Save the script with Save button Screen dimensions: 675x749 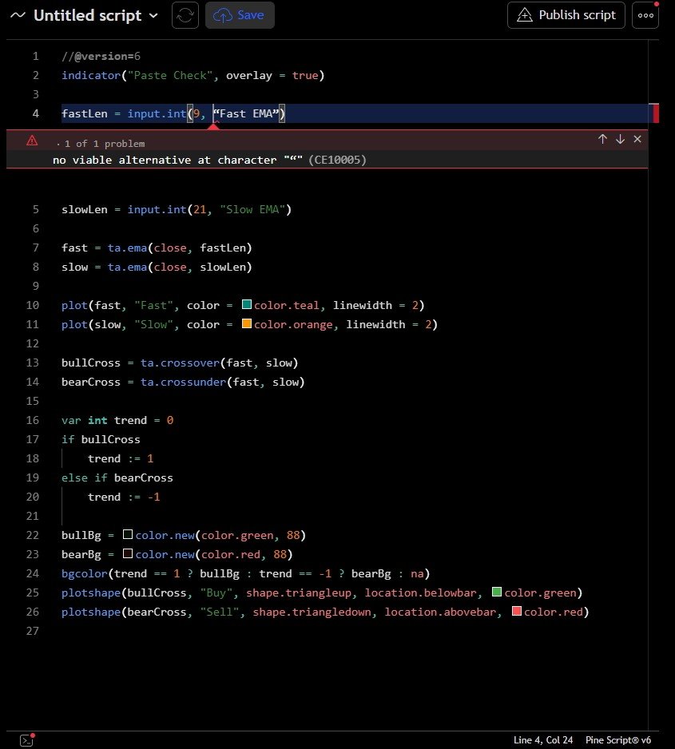coord(240,15)
